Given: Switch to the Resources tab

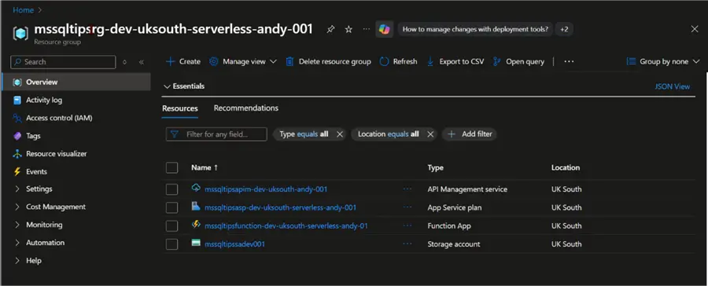Looking at the screenshot, I should tap(179, 108).
